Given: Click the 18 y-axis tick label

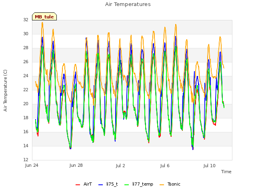Looking at the screenshot, I should click(x=26, y=118).
